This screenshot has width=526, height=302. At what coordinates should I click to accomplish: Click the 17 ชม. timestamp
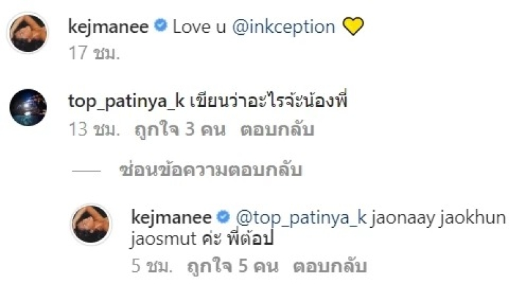(x=94, y=54)
